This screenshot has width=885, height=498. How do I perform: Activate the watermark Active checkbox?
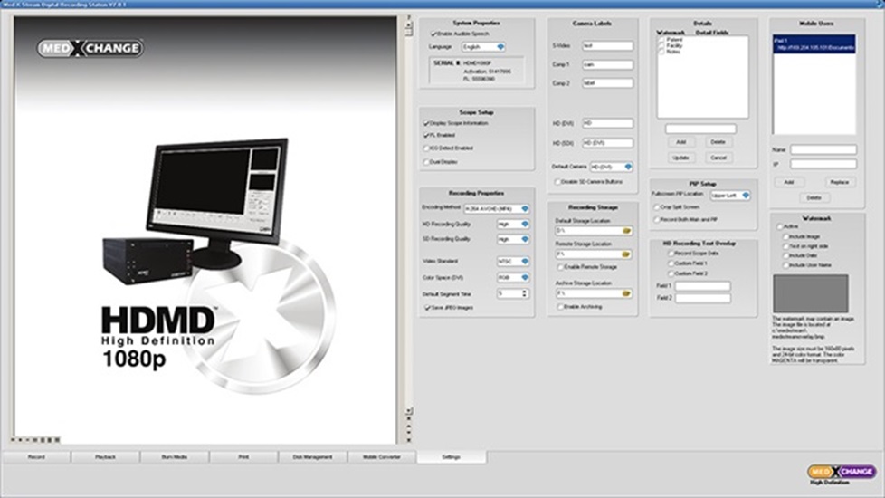[x=780, y=226]
